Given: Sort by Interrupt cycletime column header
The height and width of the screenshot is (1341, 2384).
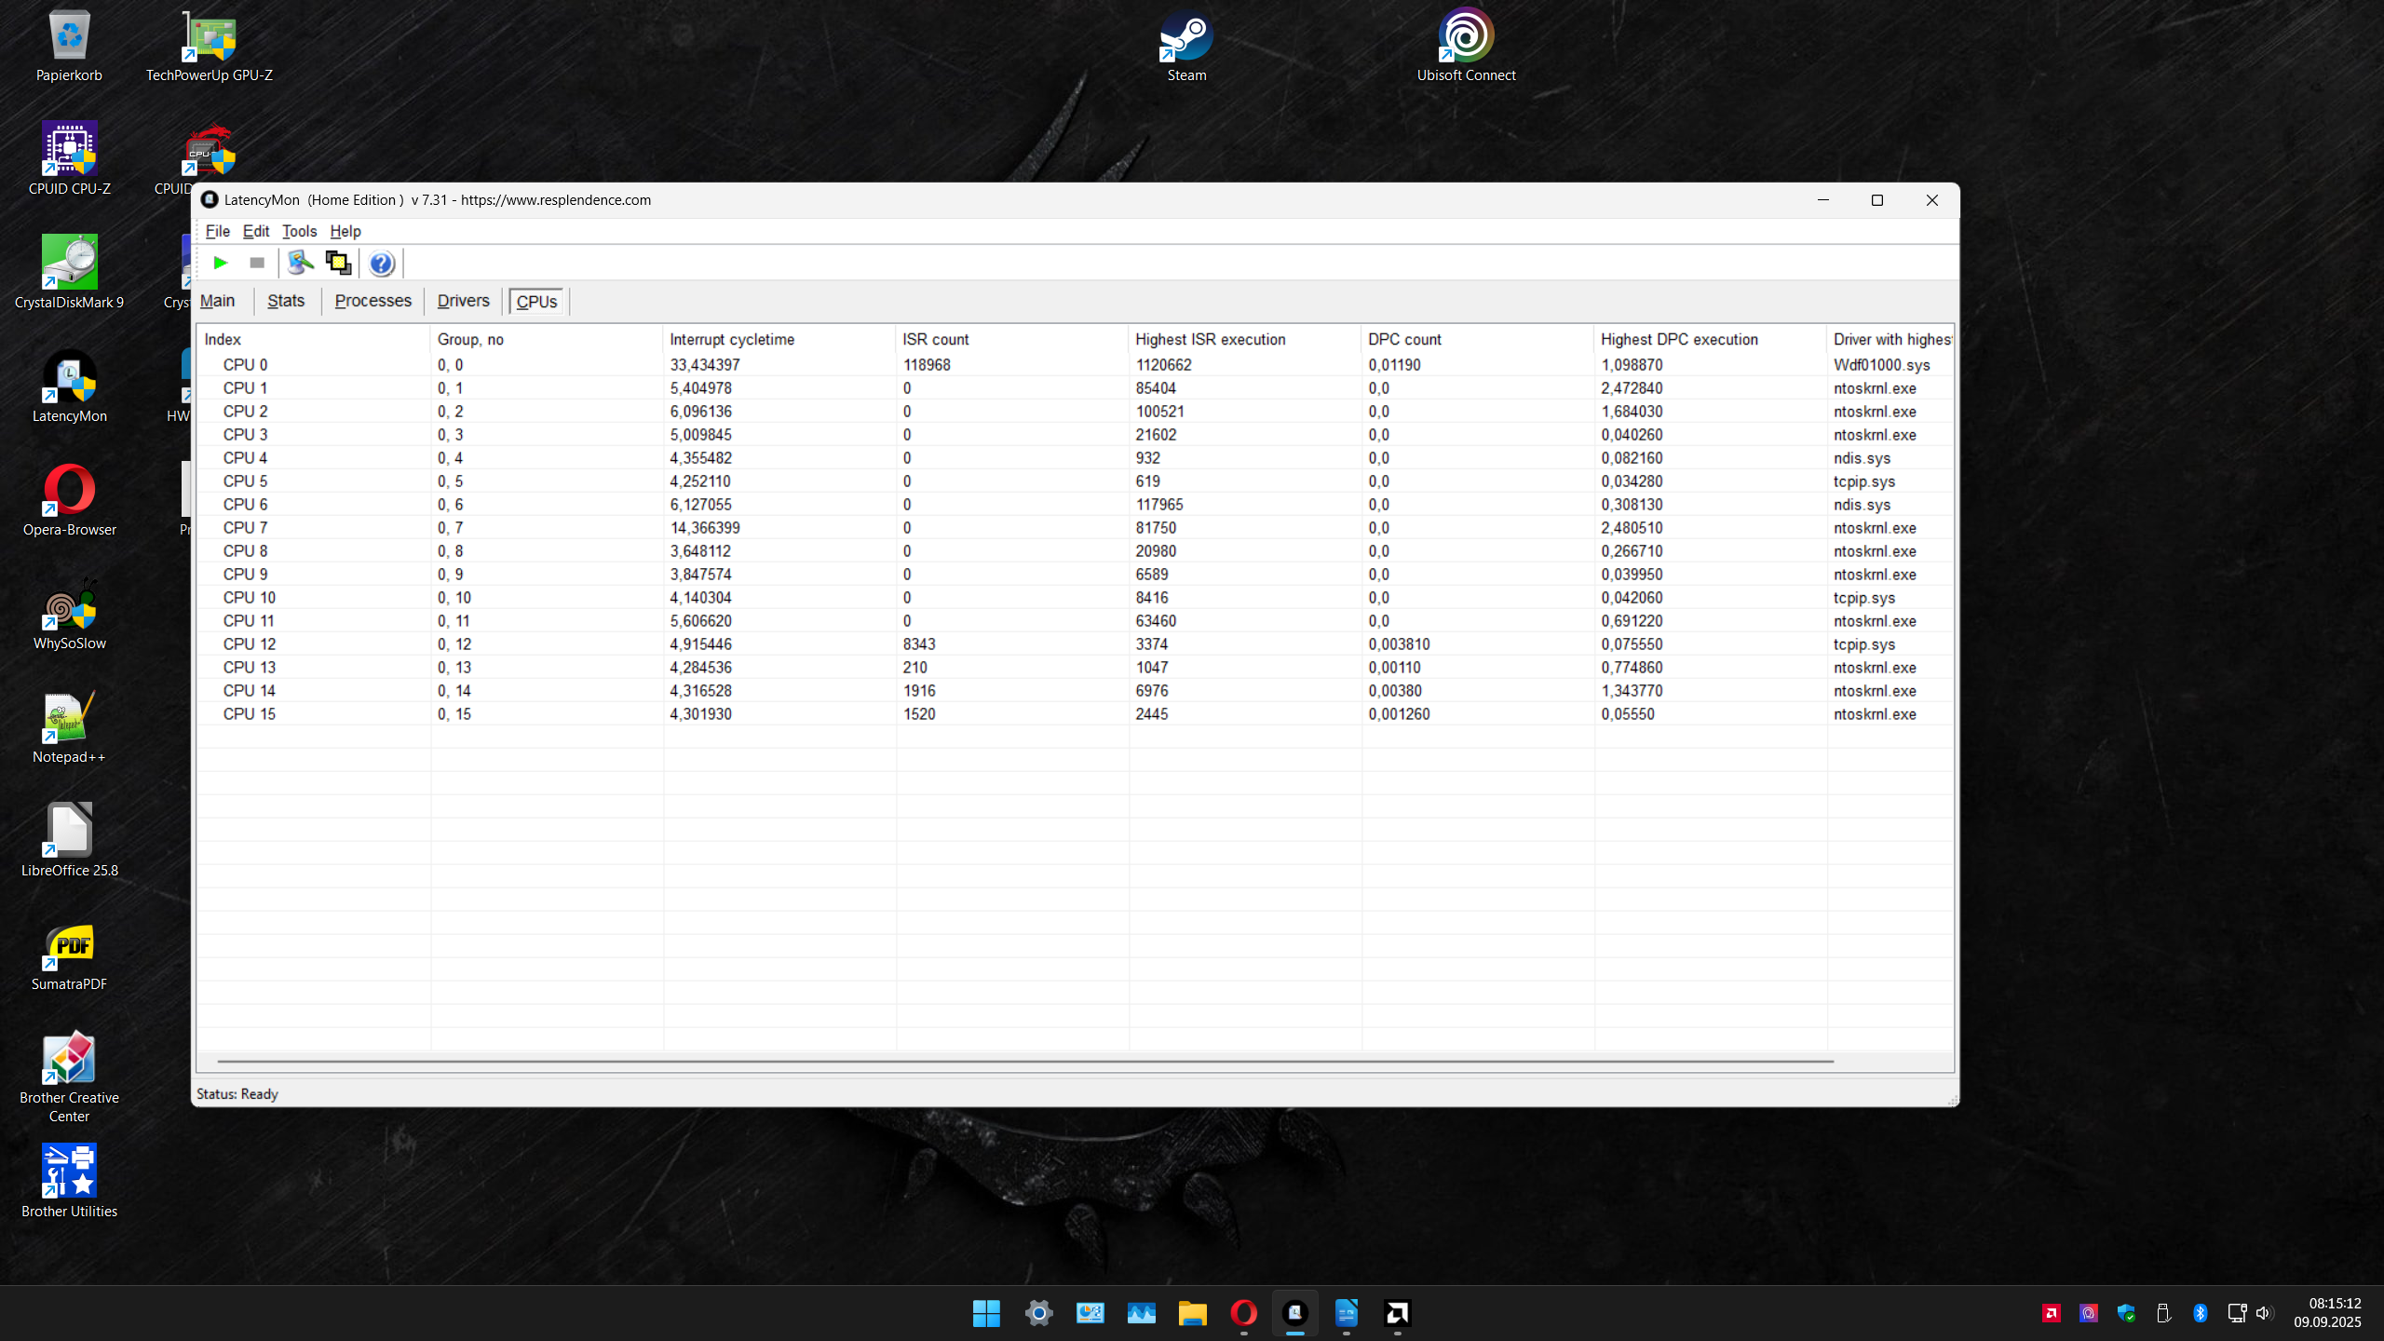Looking at the screenshot, I should pos(732,340).
